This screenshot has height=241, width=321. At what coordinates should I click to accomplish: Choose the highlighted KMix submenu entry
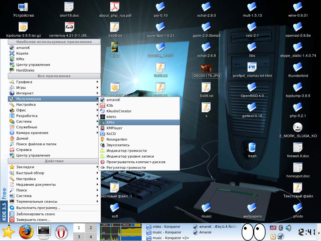point(139,122)
